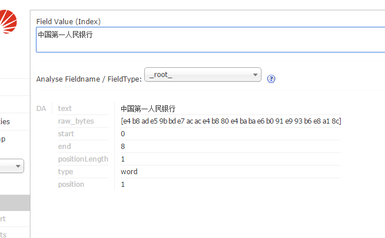Click the 'text' row label
Image resolution: width=385 pixels, height=238 pixels.
(x=65, y=109)
